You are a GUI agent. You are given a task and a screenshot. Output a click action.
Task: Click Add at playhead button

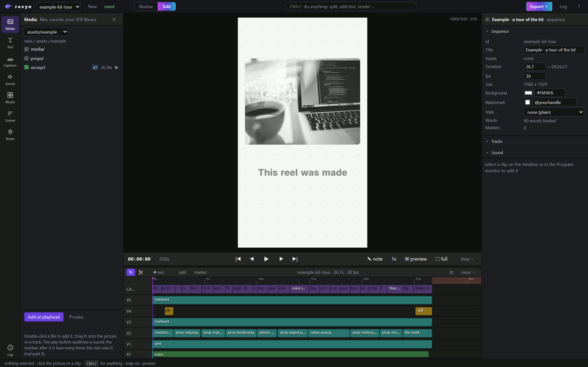pos(44,317)
